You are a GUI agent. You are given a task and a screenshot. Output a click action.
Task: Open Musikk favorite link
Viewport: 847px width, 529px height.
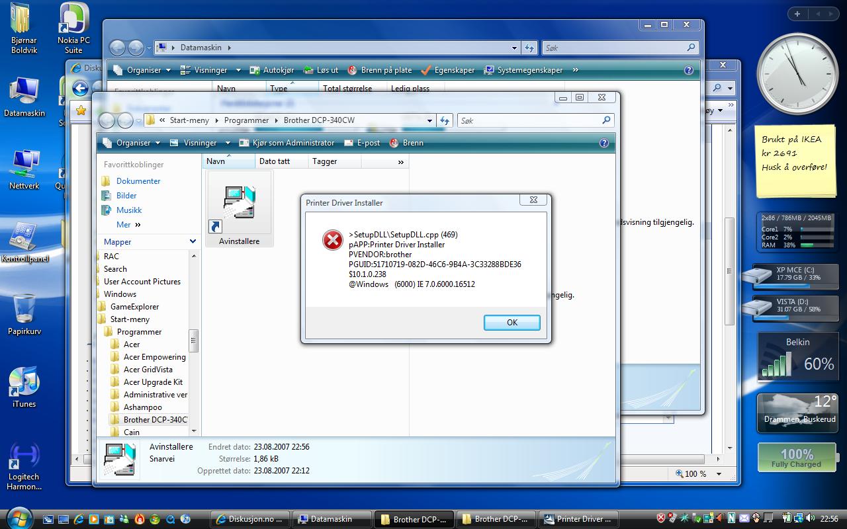click(x=129, y=210)
